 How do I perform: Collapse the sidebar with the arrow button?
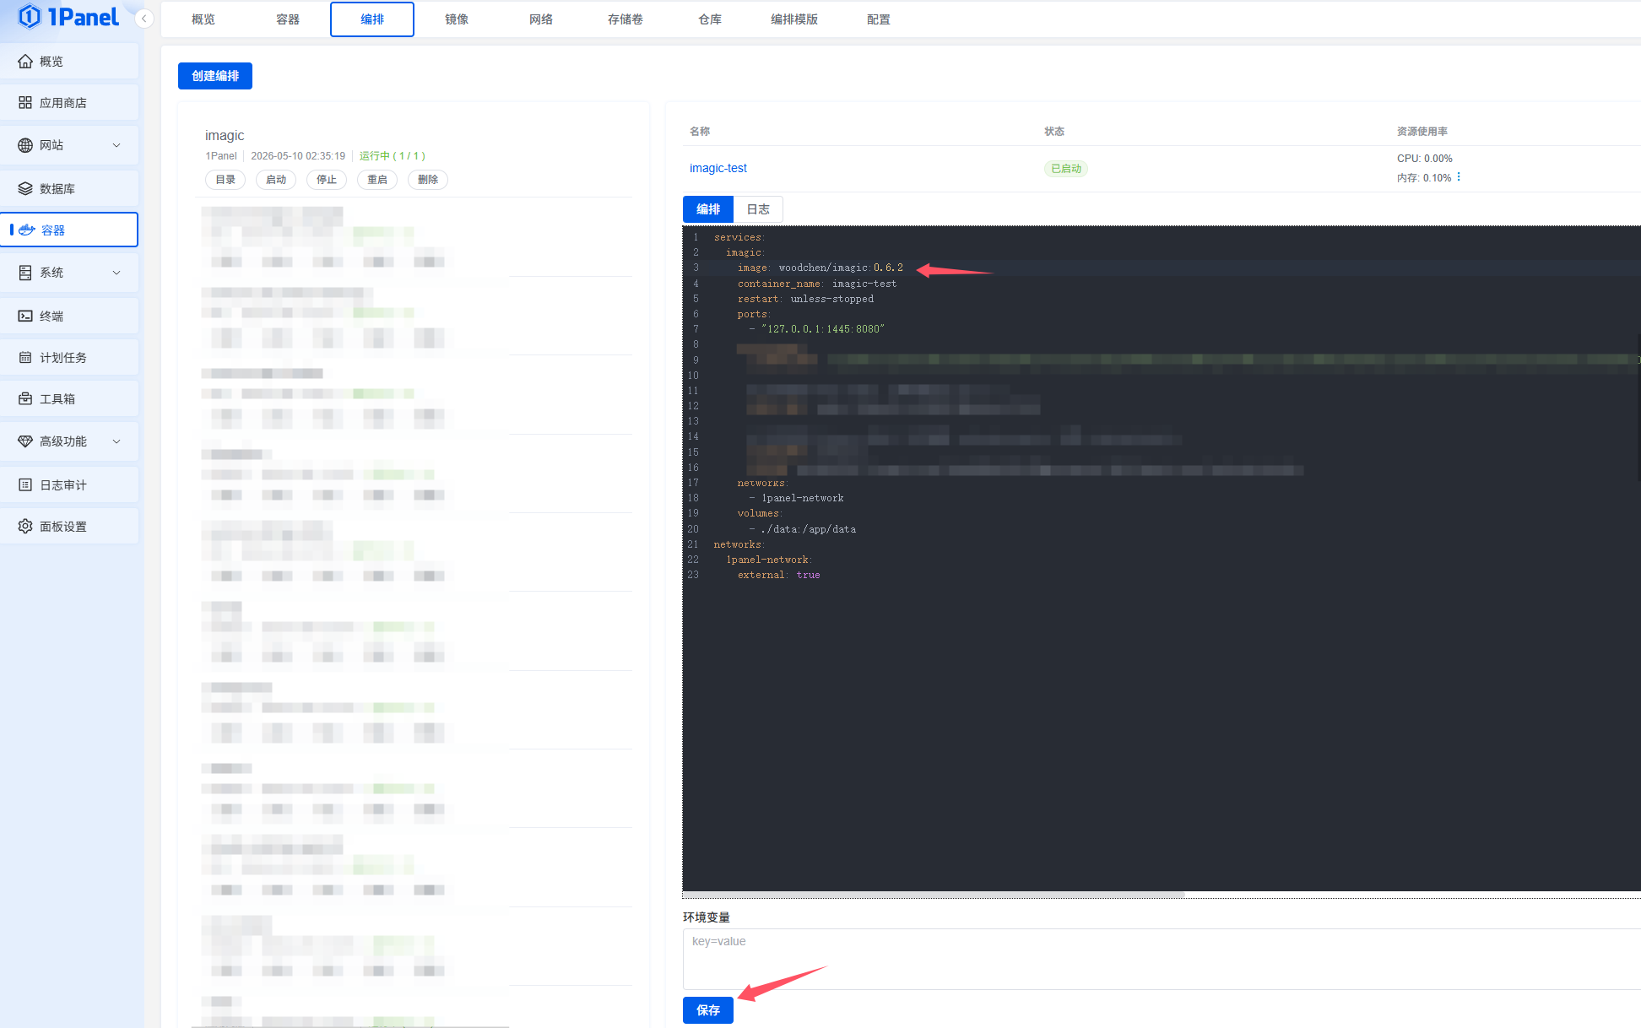(144, 19)
